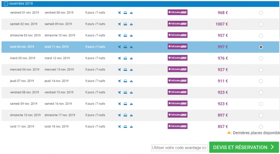This screenshot has height=154, width=280.
Task: Click the Héliades Flex badge in 911 € row
Action: [178, 80]
